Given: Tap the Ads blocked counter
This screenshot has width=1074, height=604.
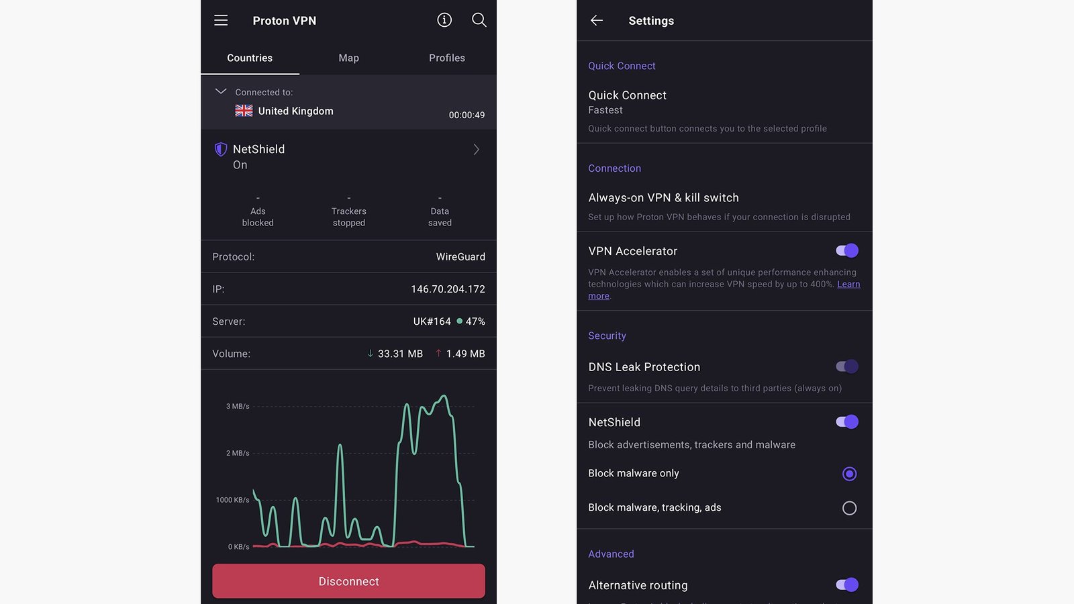Looking at the screenshot, I should coord(258,211).
